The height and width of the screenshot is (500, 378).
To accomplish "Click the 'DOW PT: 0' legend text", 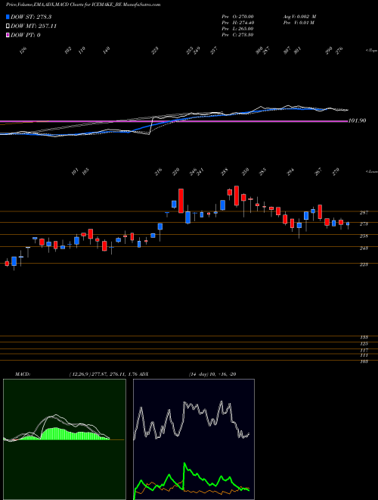I will [x=26, y=35].
